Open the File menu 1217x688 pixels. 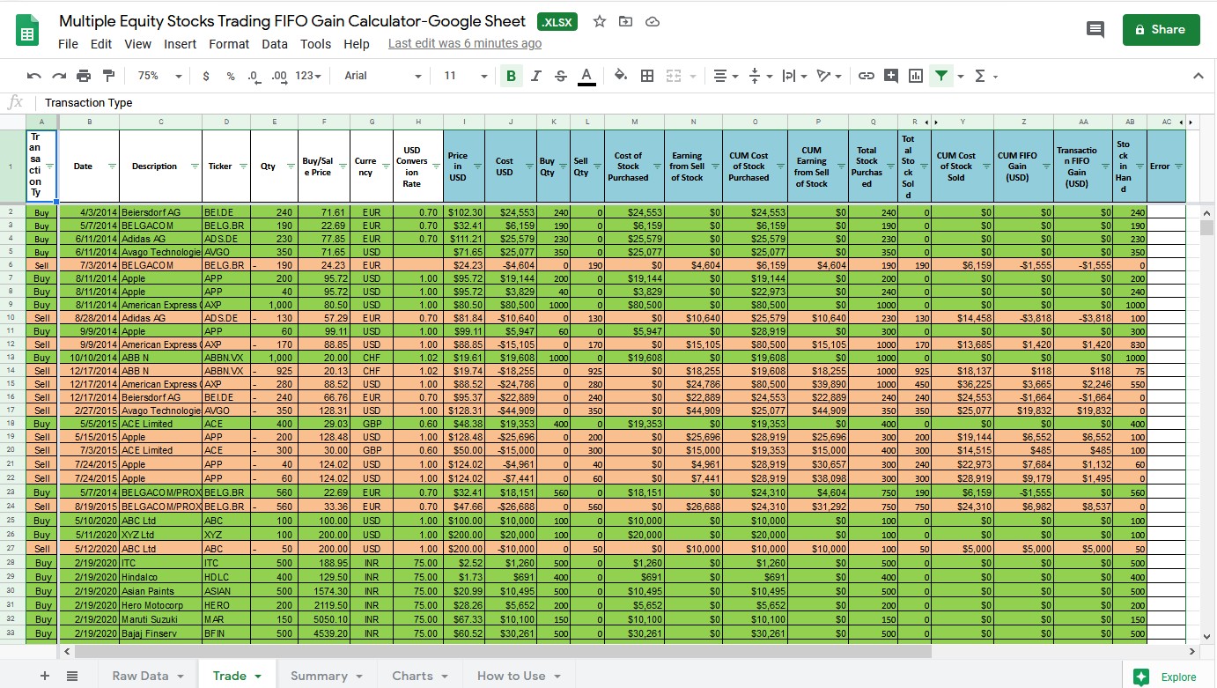click(68, 44)
